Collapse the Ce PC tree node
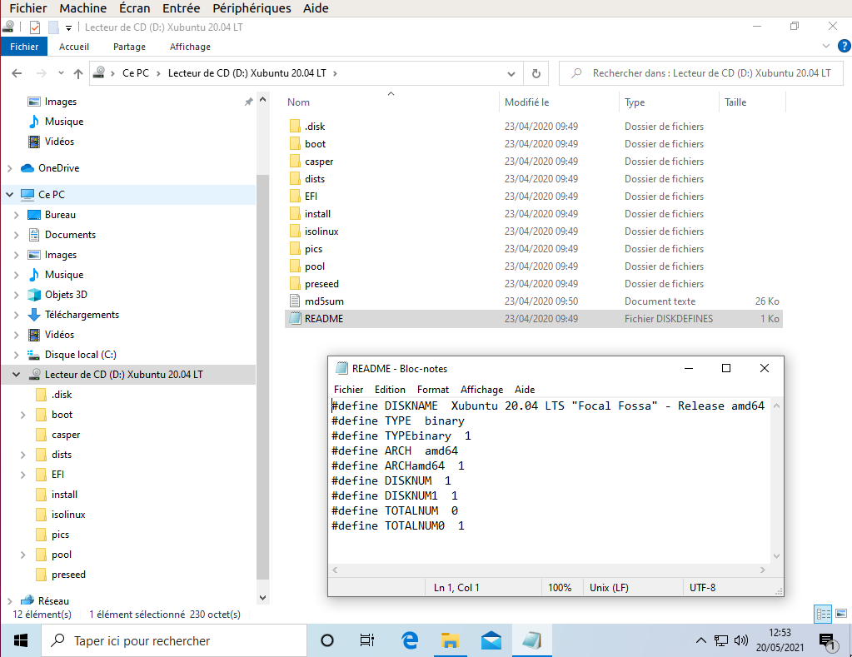The height and width of the screenshot is (657, 852). point(10,195)
